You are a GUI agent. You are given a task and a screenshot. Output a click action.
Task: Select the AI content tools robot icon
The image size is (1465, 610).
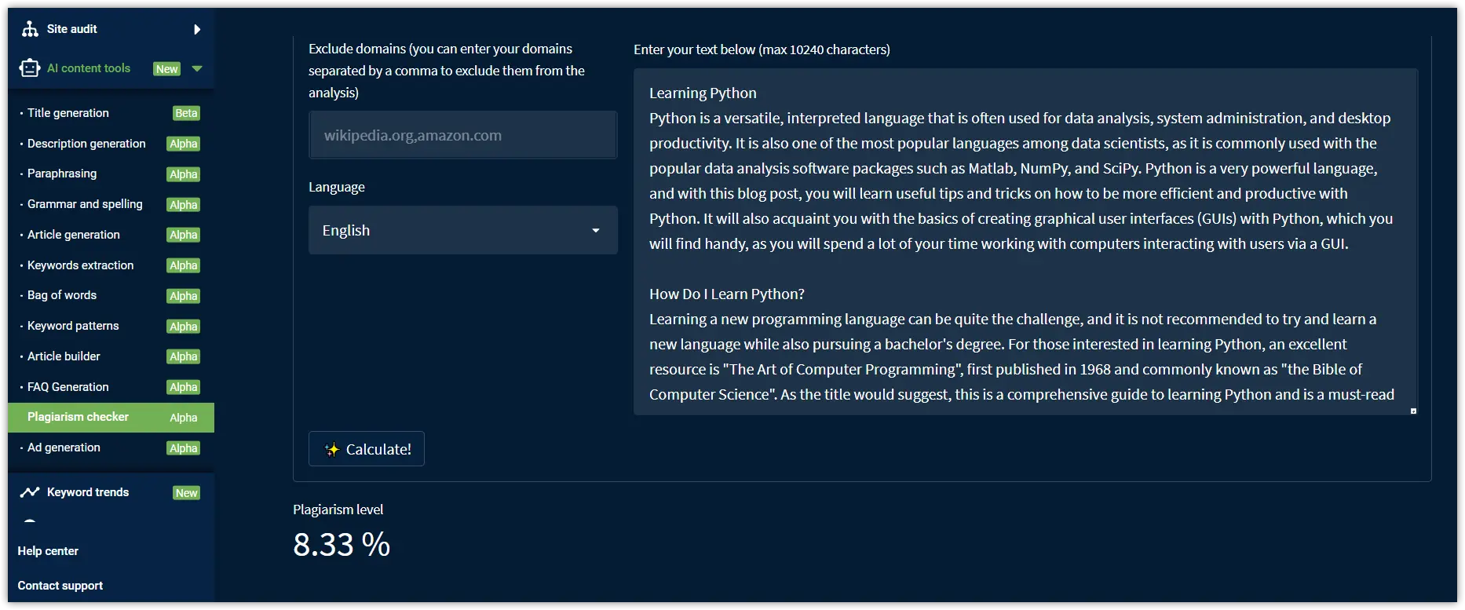pyautogui.click(x=29, y=68)
